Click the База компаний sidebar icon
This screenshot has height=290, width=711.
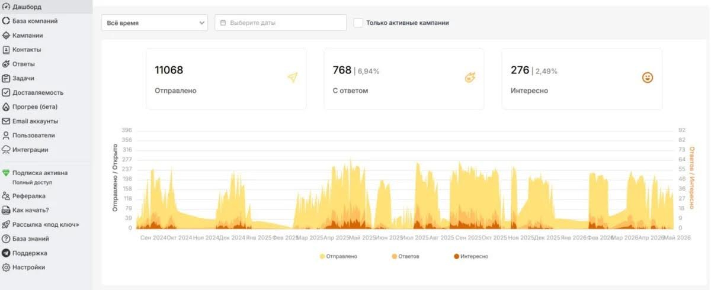tap(6, 21)
